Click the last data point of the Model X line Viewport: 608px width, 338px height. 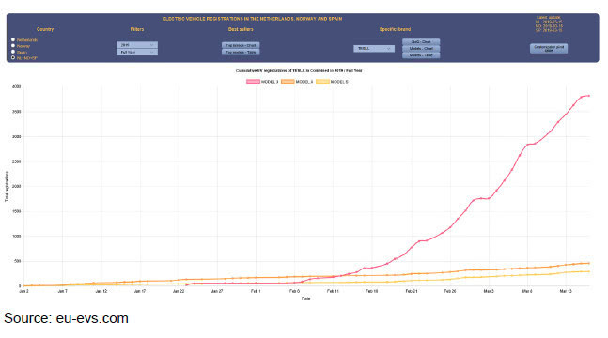(x=589, y=263)
